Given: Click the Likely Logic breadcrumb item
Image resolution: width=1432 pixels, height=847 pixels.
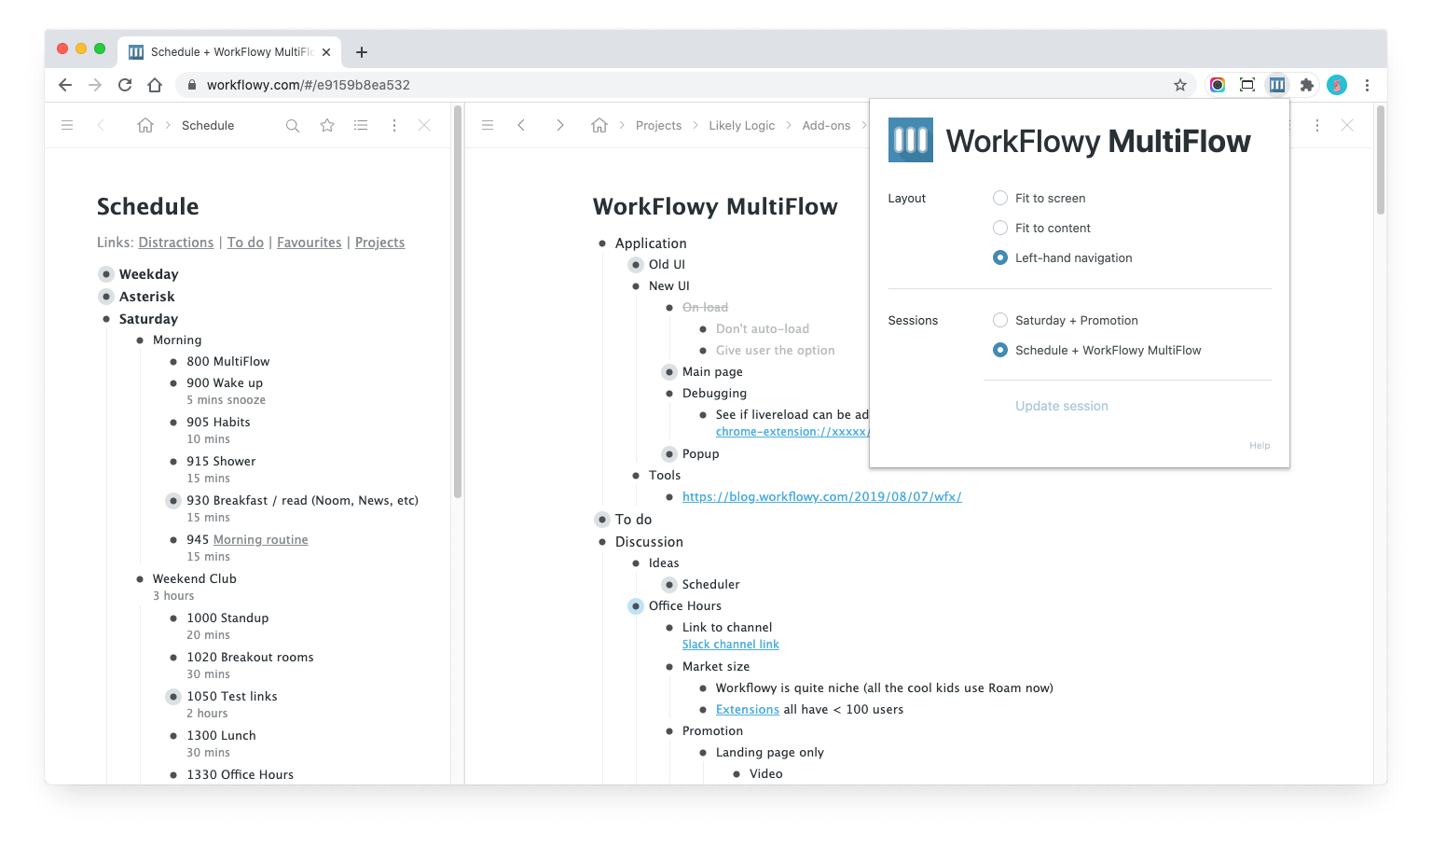Looking at the screenshot, I should pyautogui.click(x=742, y=124).
